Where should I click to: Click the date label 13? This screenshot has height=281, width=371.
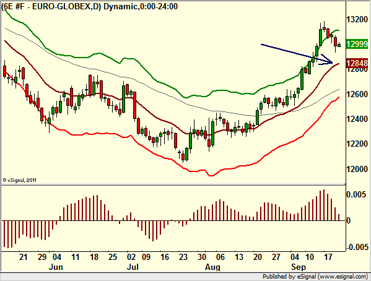(x=239, y=257)
